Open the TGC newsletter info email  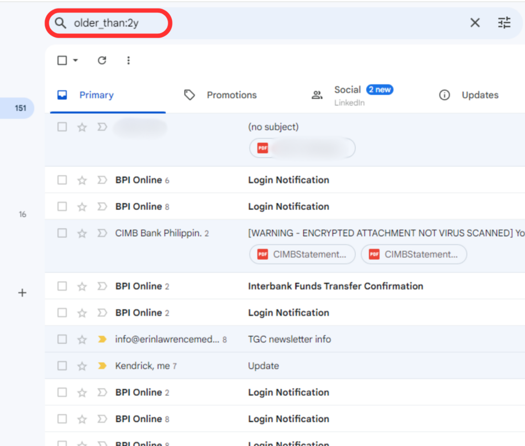(289, 339)
